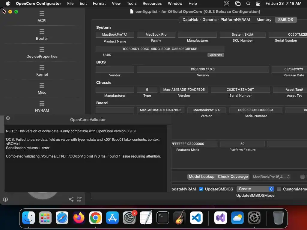The width and height of the screenshot is (307, 230).
Task: Click the share icon in sidebar footer
Action: pyautogui.click(x=71, y=199)
